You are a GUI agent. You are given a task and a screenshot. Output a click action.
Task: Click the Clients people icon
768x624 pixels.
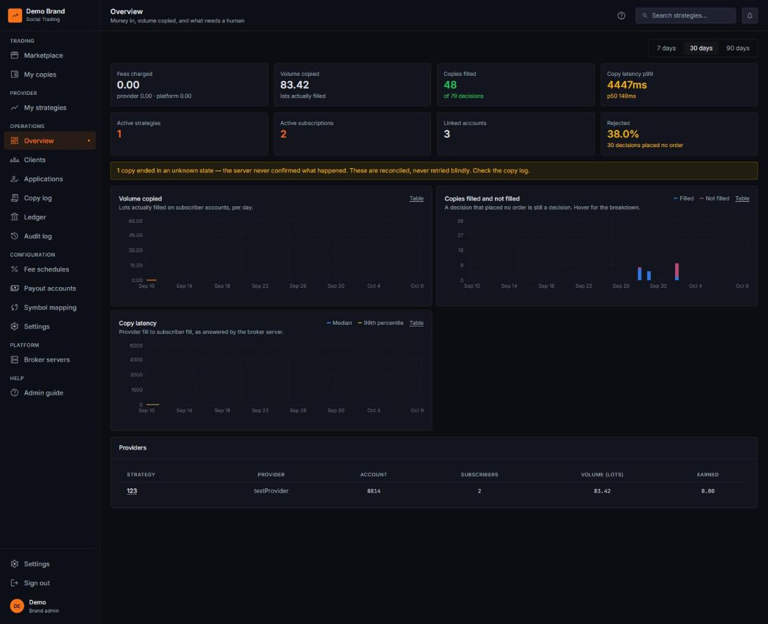pyautogui.click(x=15, y=160)
